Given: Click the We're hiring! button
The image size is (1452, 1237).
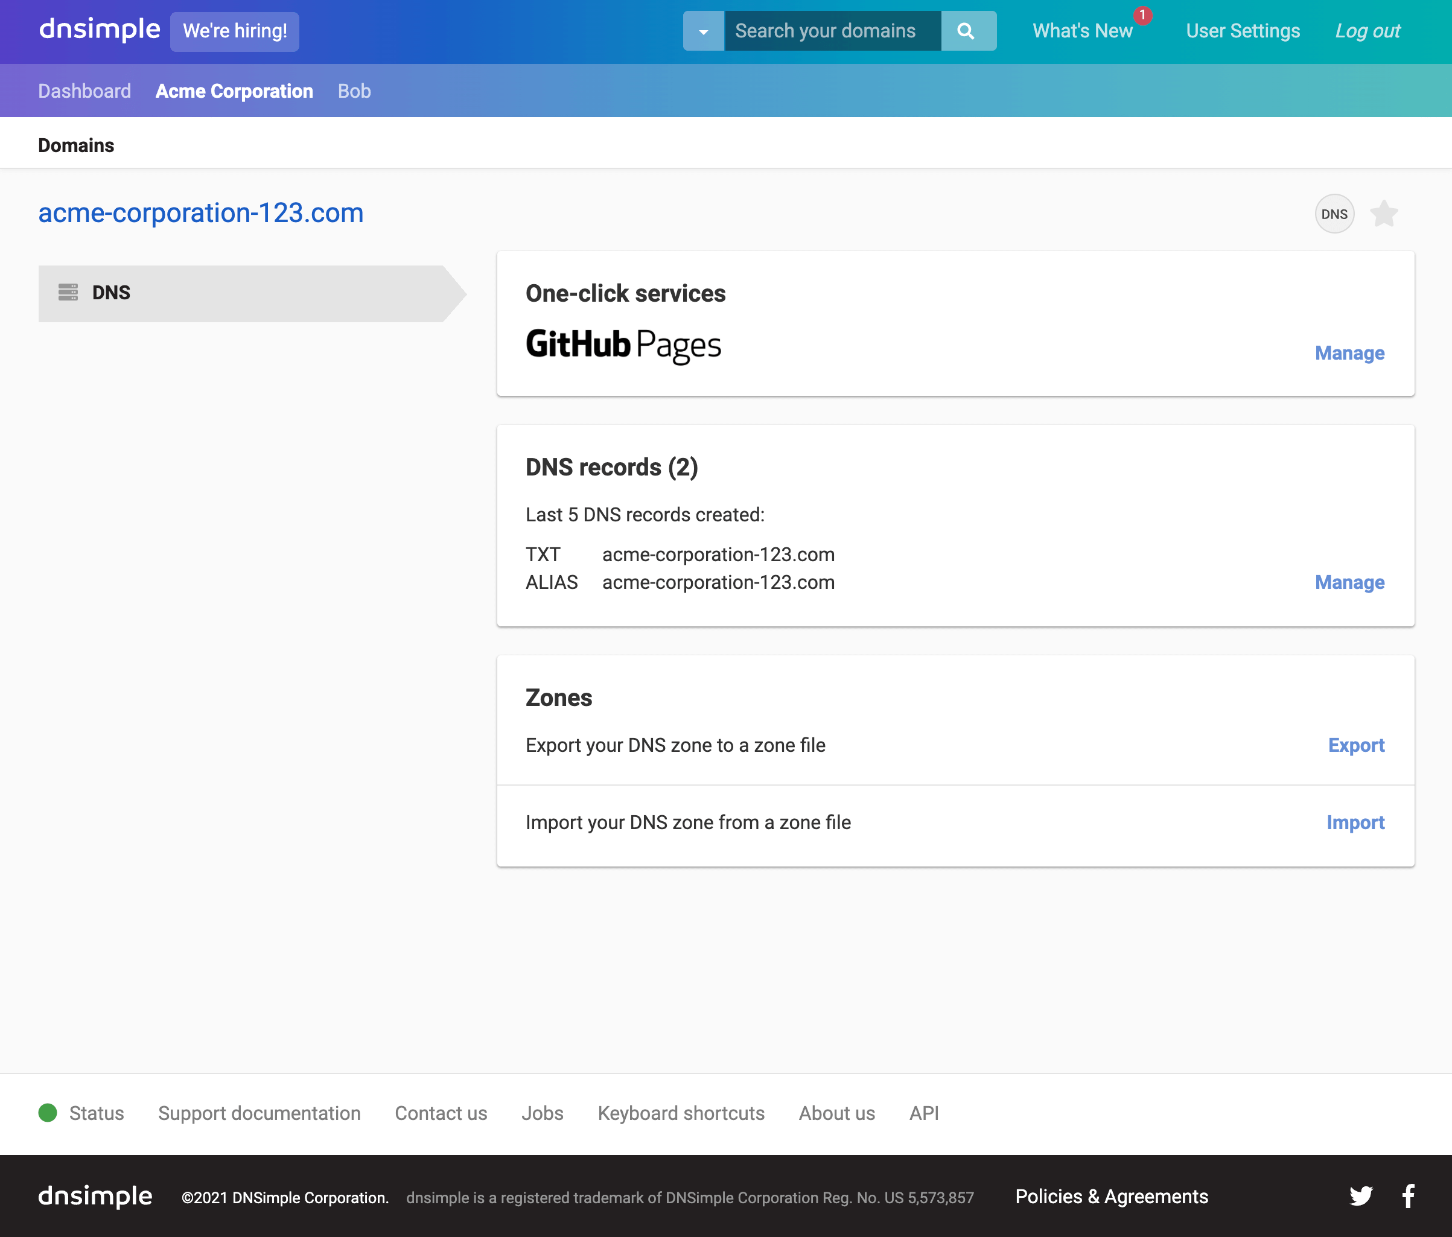Looking at the screenshot, I should coord(235,31).
